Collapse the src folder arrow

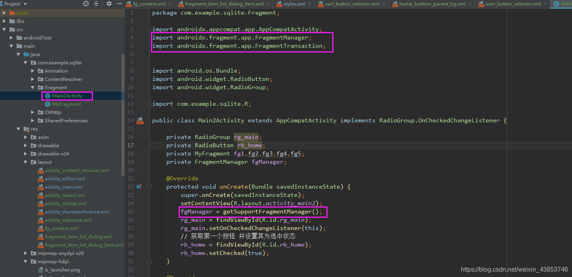point(4,30)
